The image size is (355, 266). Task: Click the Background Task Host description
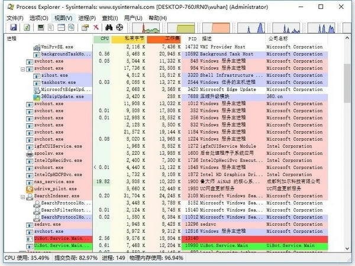[x=227, y=54]
